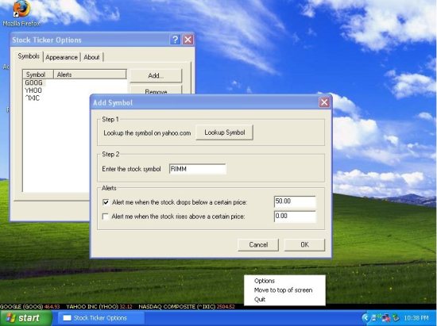Switch to the Symbols tab
This screenshot has height=326, width=437.
[29, 56]
